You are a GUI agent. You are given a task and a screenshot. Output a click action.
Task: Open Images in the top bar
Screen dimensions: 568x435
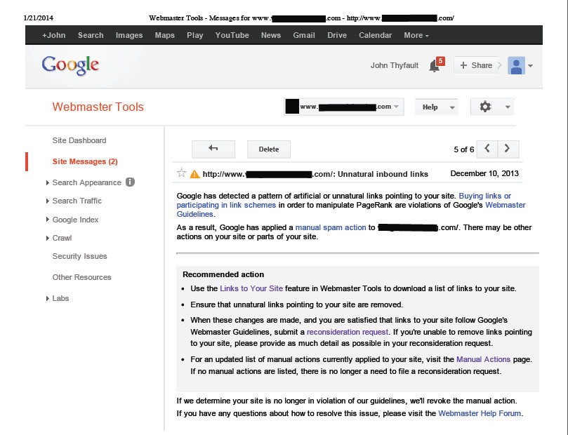[x=129, y=36]
